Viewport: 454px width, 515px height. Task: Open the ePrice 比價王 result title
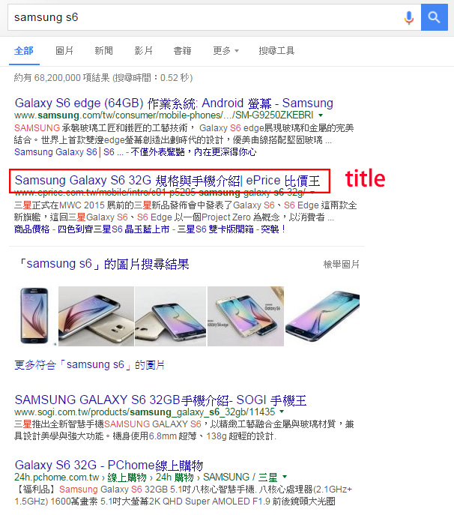click(167, 181)
